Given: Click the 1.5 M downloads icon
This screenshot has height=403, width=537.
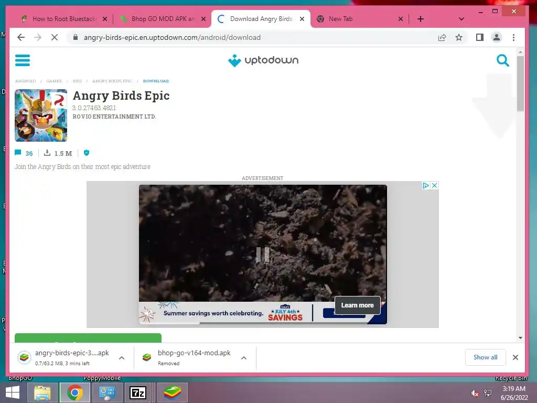Looking at the screenshot, I should 47,153.
